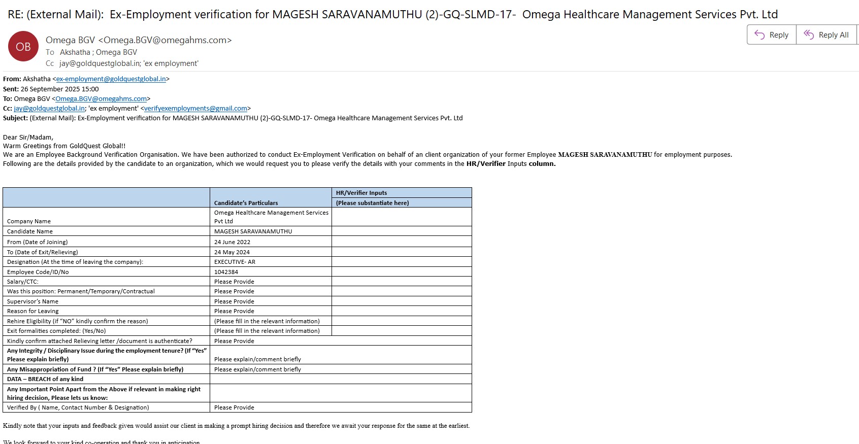Click 'Please Provide' in Reason for Leaving row
This screenshot has height=444, width=859.
coord(234,311)
